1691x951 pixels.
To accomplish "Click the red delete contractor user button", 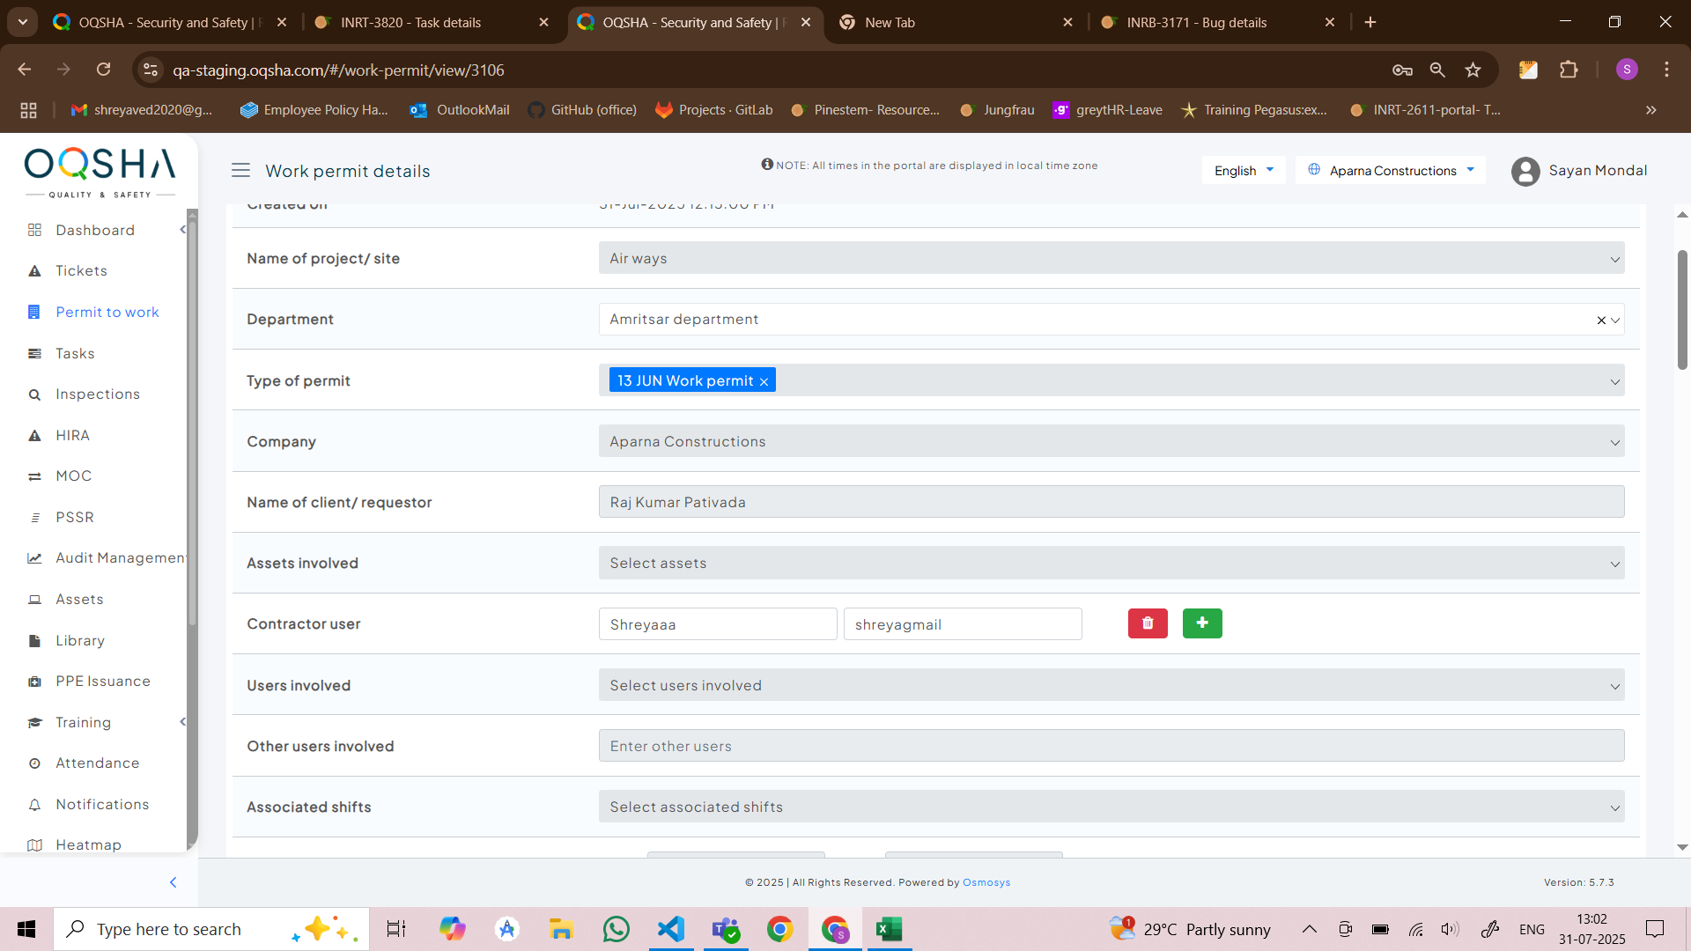I will pyautogui.click(x=1148, y=623).
